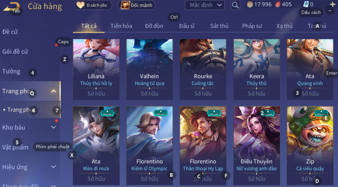Screen dimensions: 338x187
Task: Open the Đổi mảnh fragment exchange
Action: pos(136,5)
